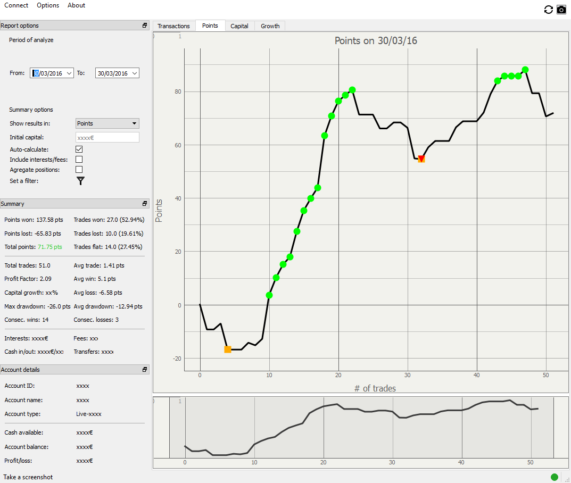Viewport: 571px width, 483px height.
Task: Click the Take a screenshot status text
Action: point(28,477)
